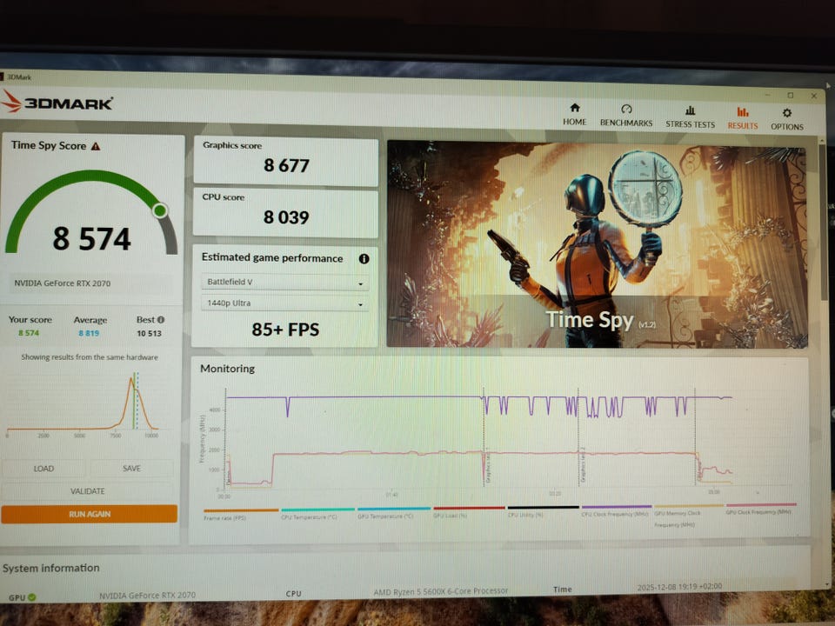Open the Stress Tests chart icon
The image size is (835, 626).
click(x=690, y=110)
